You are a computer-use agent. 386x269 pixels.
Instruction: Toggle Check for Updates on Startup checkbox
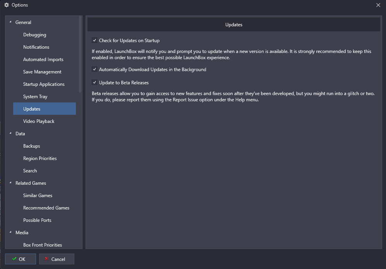(94, 40)
